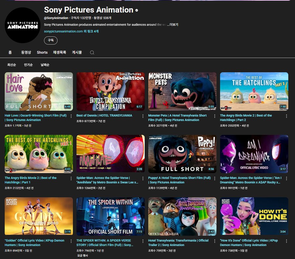
Task: Sort videos by 인기순
Action: click(x=28, y=65)
